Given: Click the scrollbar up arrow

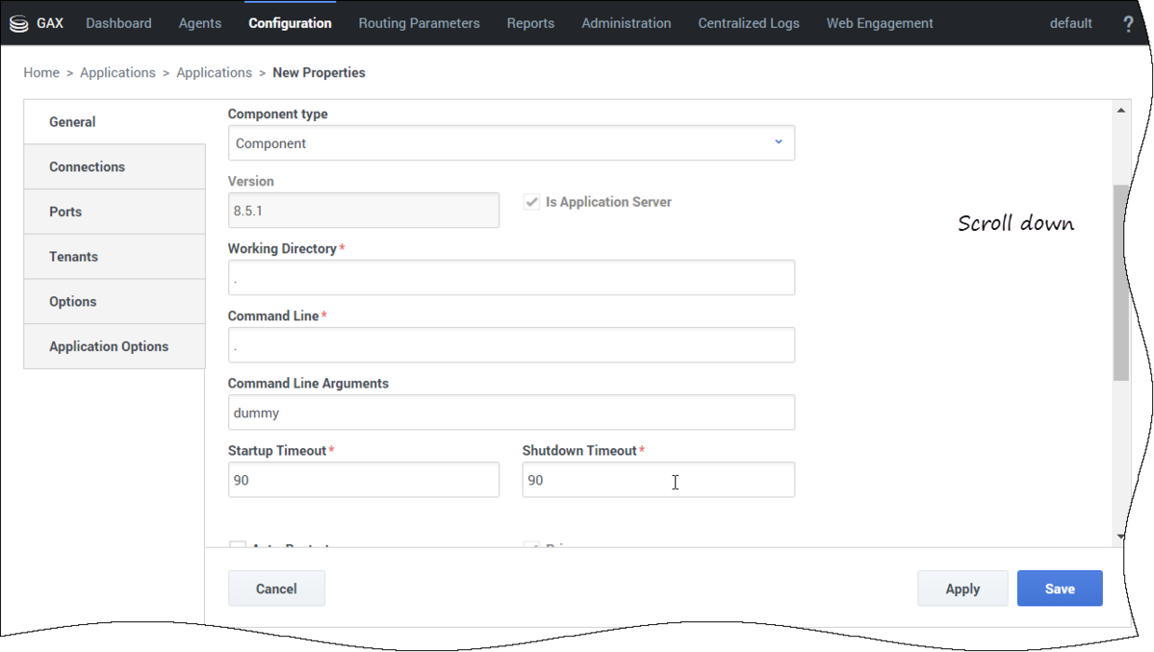Looking at the screenshot, I should pyautogui.click(x=1121, y=111).
